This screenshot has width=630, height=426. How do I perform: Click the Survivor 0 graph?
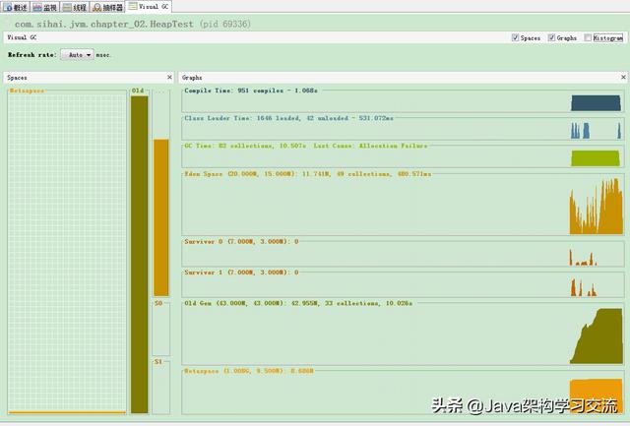403,255
